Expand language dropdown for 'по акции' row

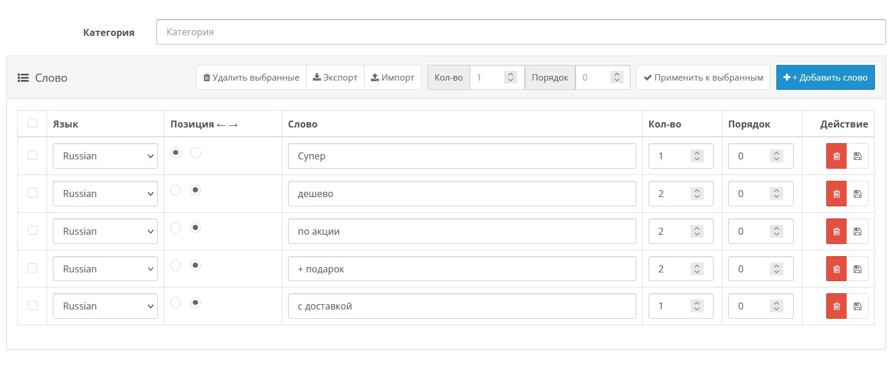[x=105, y=231]
